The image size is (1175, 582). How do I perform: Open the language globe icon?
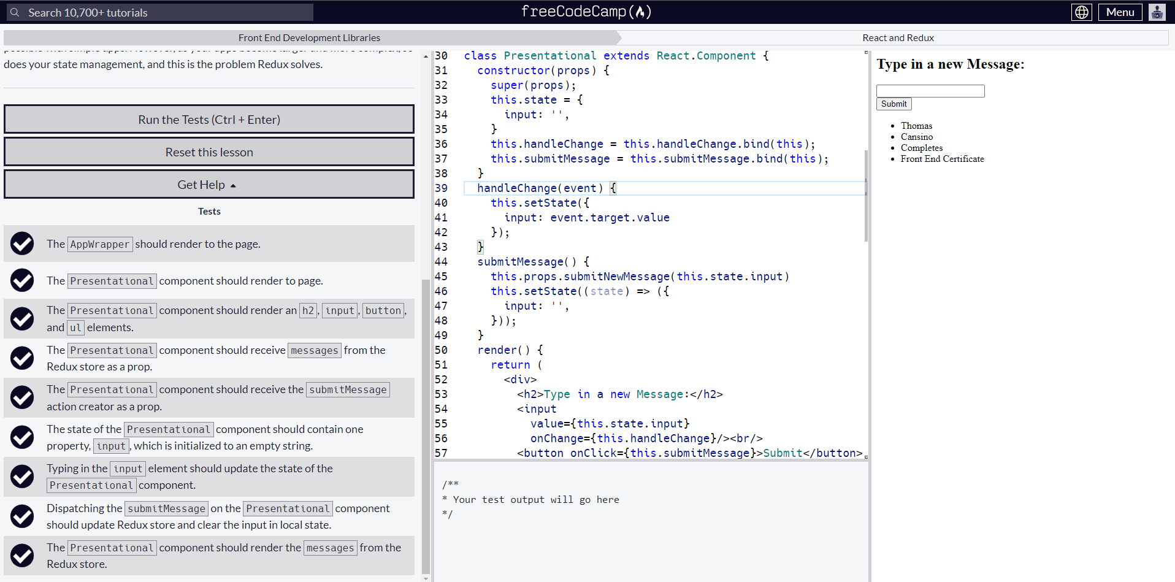1082,12
